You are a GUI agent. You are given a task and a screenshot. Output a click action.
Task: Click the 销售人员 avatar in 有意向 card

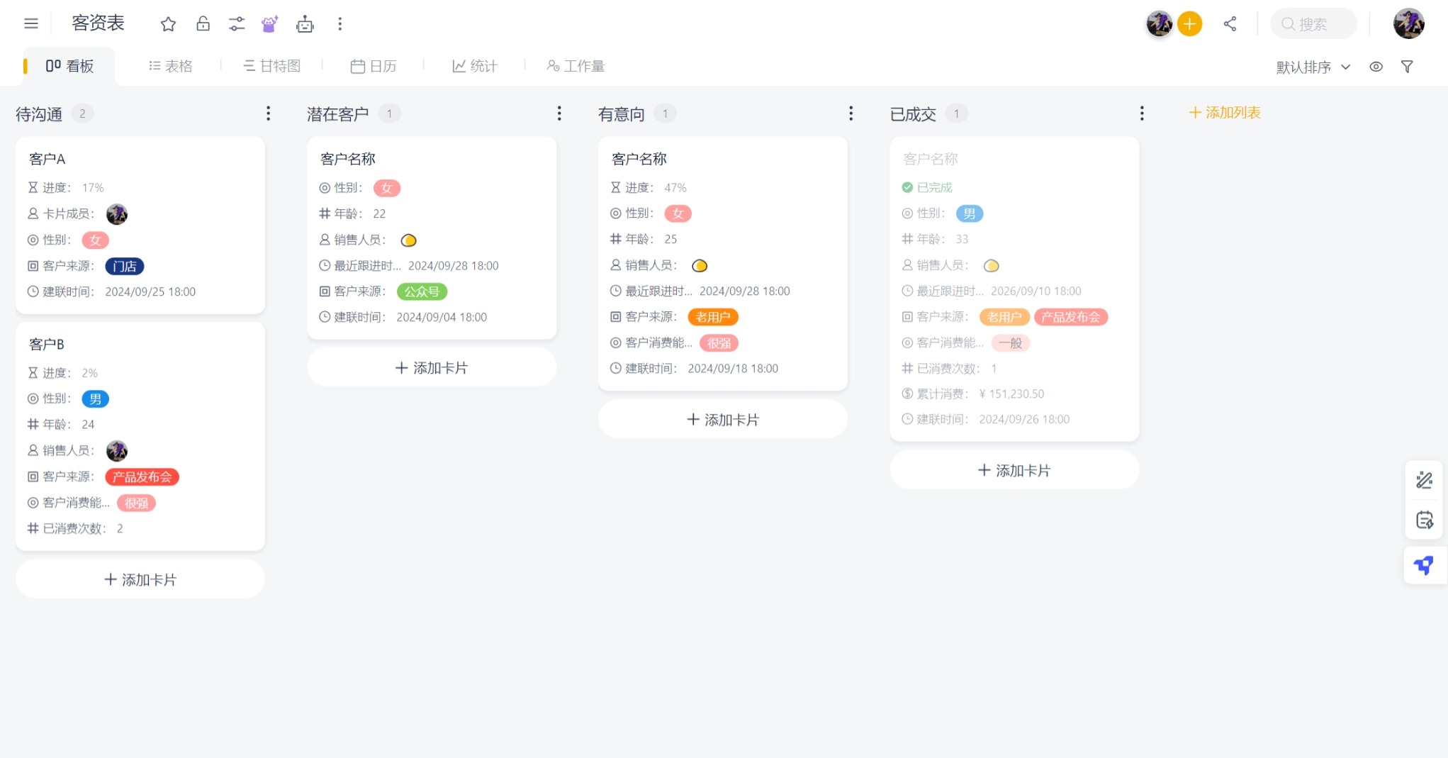pos(700,266)
